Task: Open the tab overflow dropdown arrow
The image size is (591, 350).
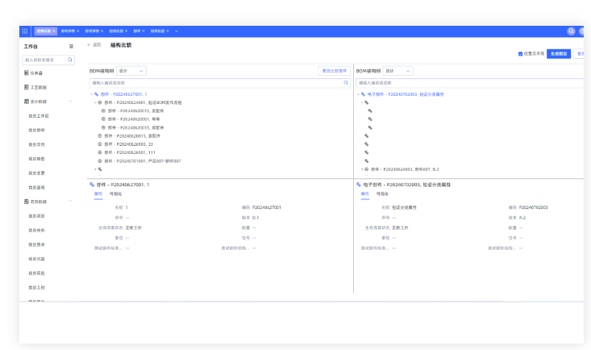Action: [x=177, y=31]
